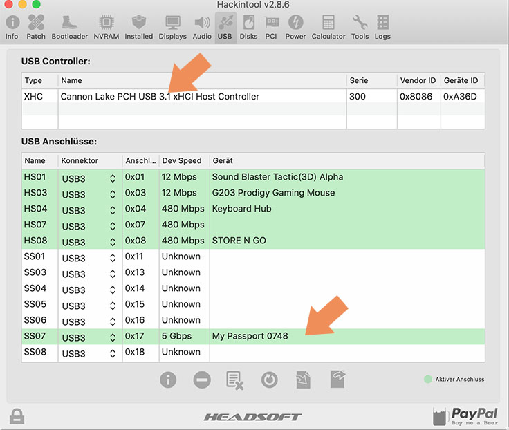Select the My Passport 0748 row

250,336
